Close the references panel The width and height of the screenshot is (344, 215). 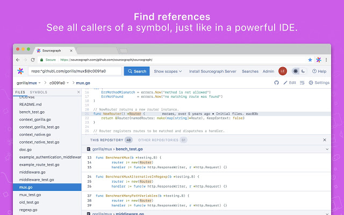325,140
